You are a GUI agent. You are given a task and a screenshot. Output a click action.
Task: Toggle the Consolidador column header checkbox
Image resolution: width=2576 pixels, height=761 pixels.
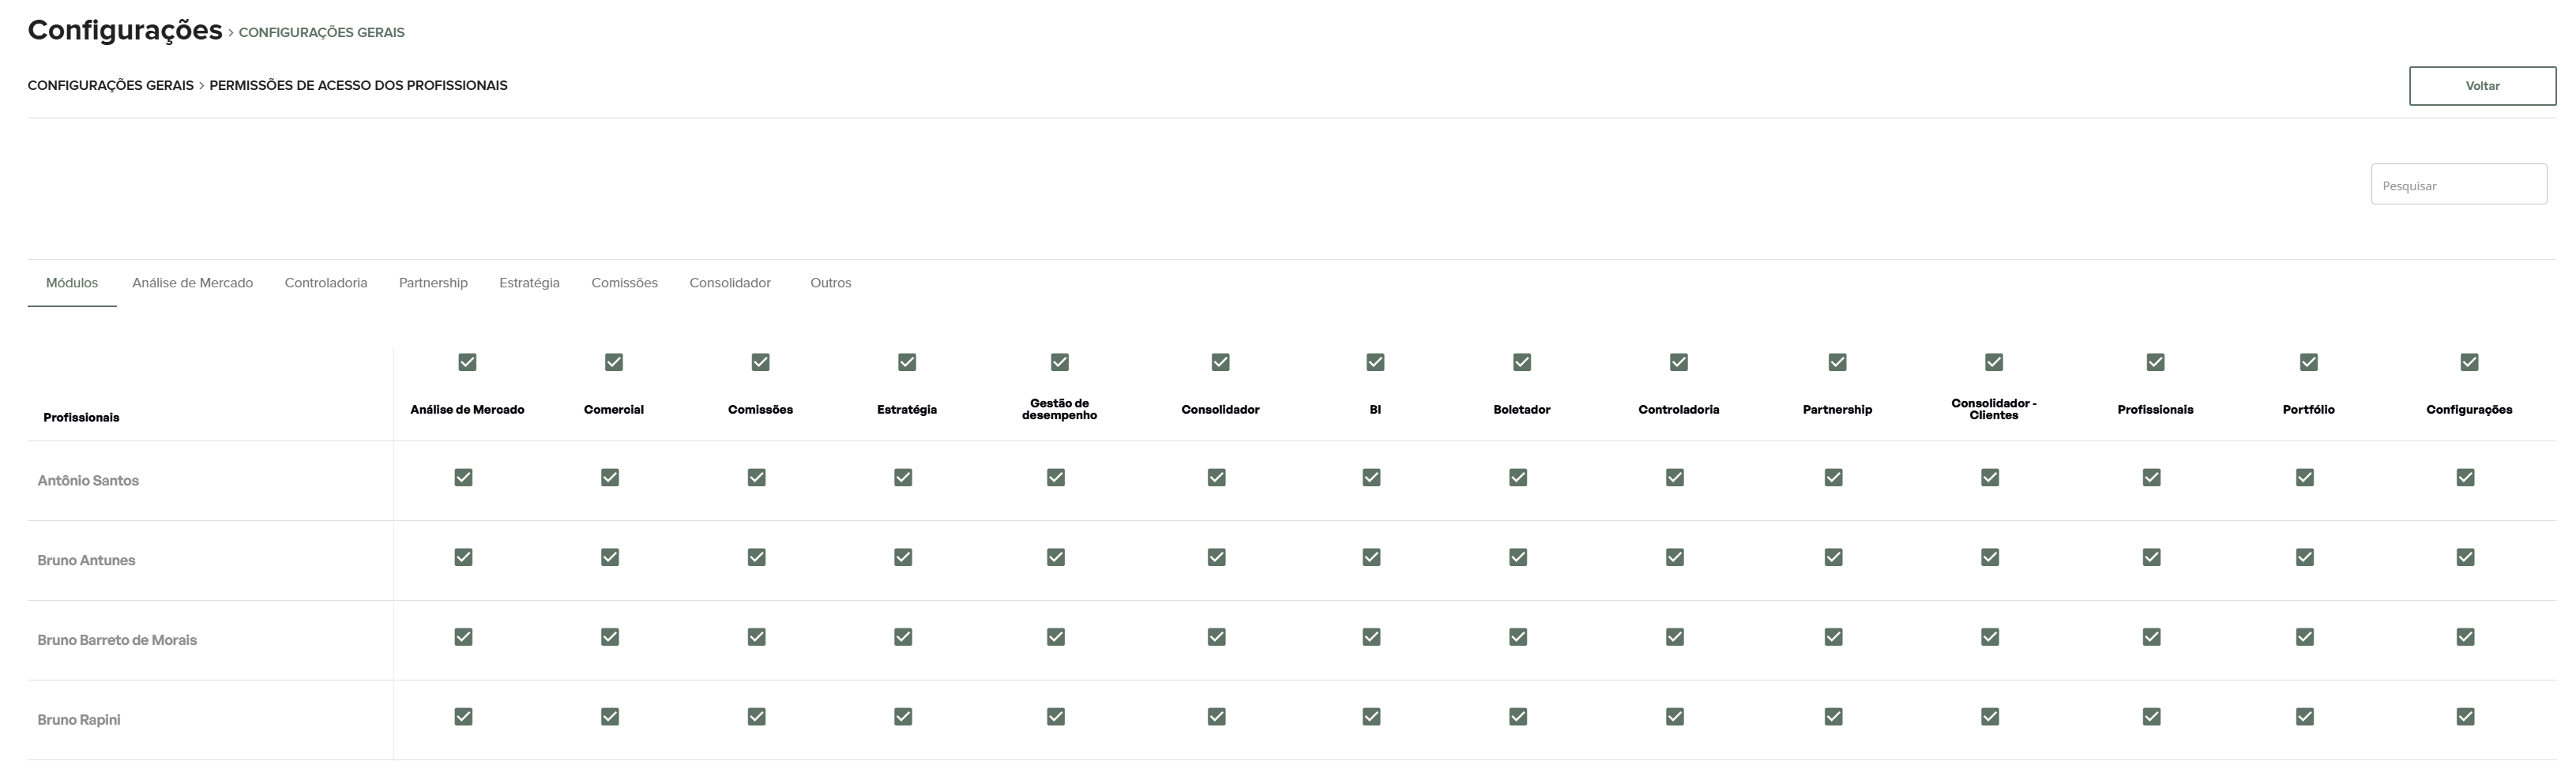click(x=1220, y=362)
